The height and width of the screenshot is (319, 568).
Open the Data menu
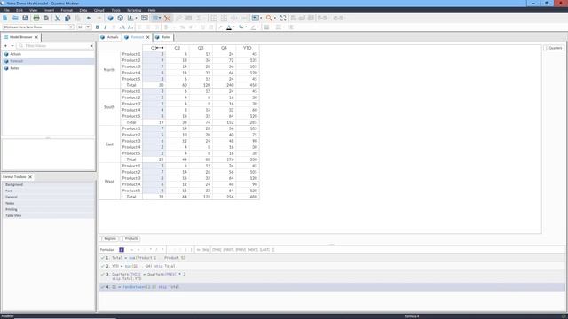83,10
